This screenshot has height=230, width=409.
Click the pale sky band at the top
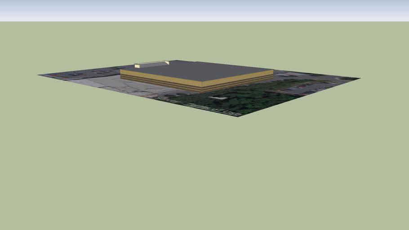(x=204, y=10)
